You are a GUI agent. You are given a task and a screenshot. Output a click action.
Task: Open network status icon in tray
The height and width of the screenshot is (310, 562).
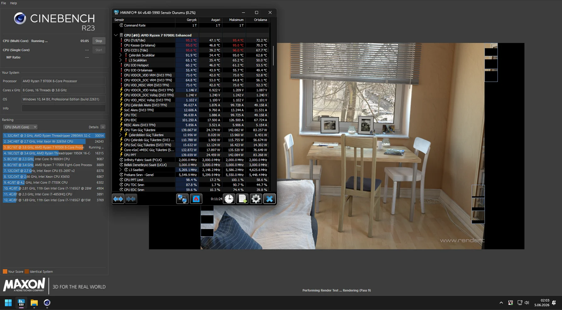pyautogui.click(x=520, y=302)
